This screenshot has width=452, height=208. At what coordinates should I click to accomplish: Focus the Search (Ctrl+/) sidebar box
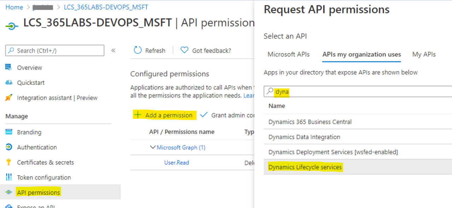[x=55, y=51]
